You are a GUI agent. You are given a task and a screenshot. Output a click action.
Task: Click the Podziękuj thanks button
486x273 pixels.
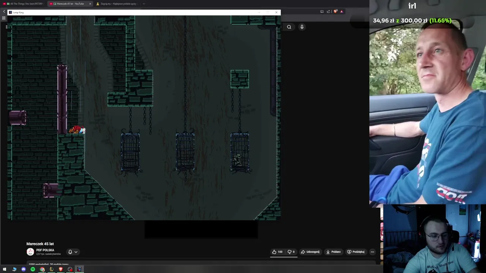(x=356, y=252)
